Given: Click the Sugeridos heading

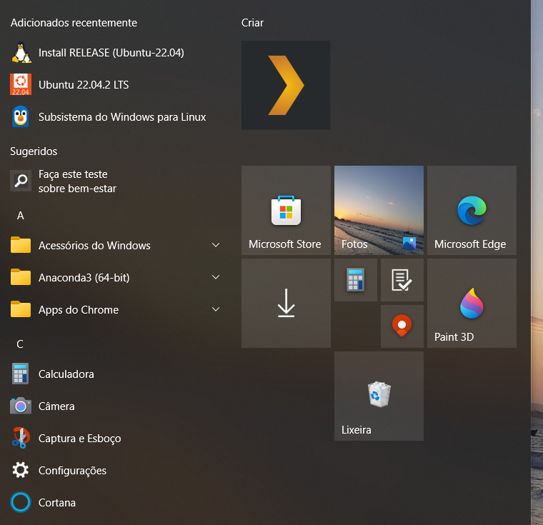Looking at the screenshot, I should tap(34, 151).
